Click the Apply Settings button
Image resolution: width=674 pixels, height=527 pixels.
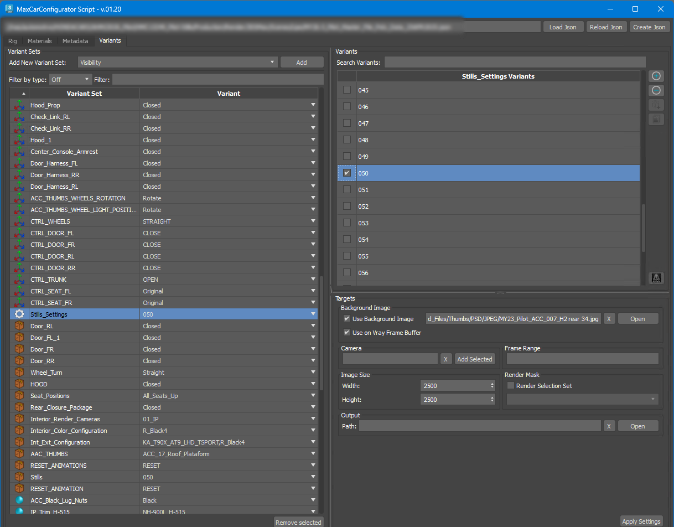[641, 521]
